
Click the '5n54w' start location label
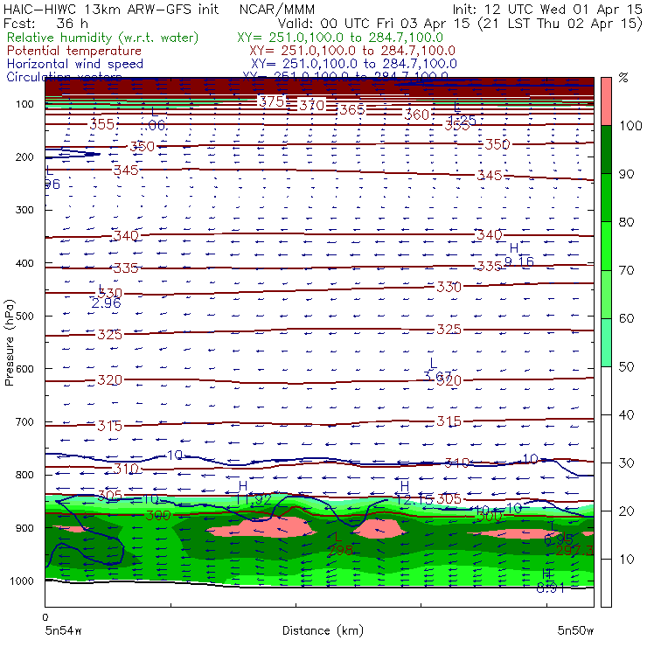click(x=64, y=630)
